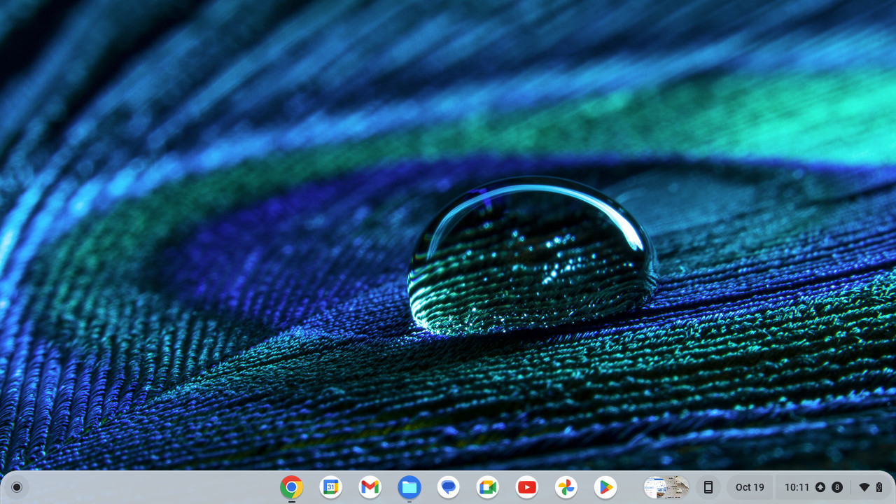
Task: Open the Google Play Store
Action: [605, 487]
